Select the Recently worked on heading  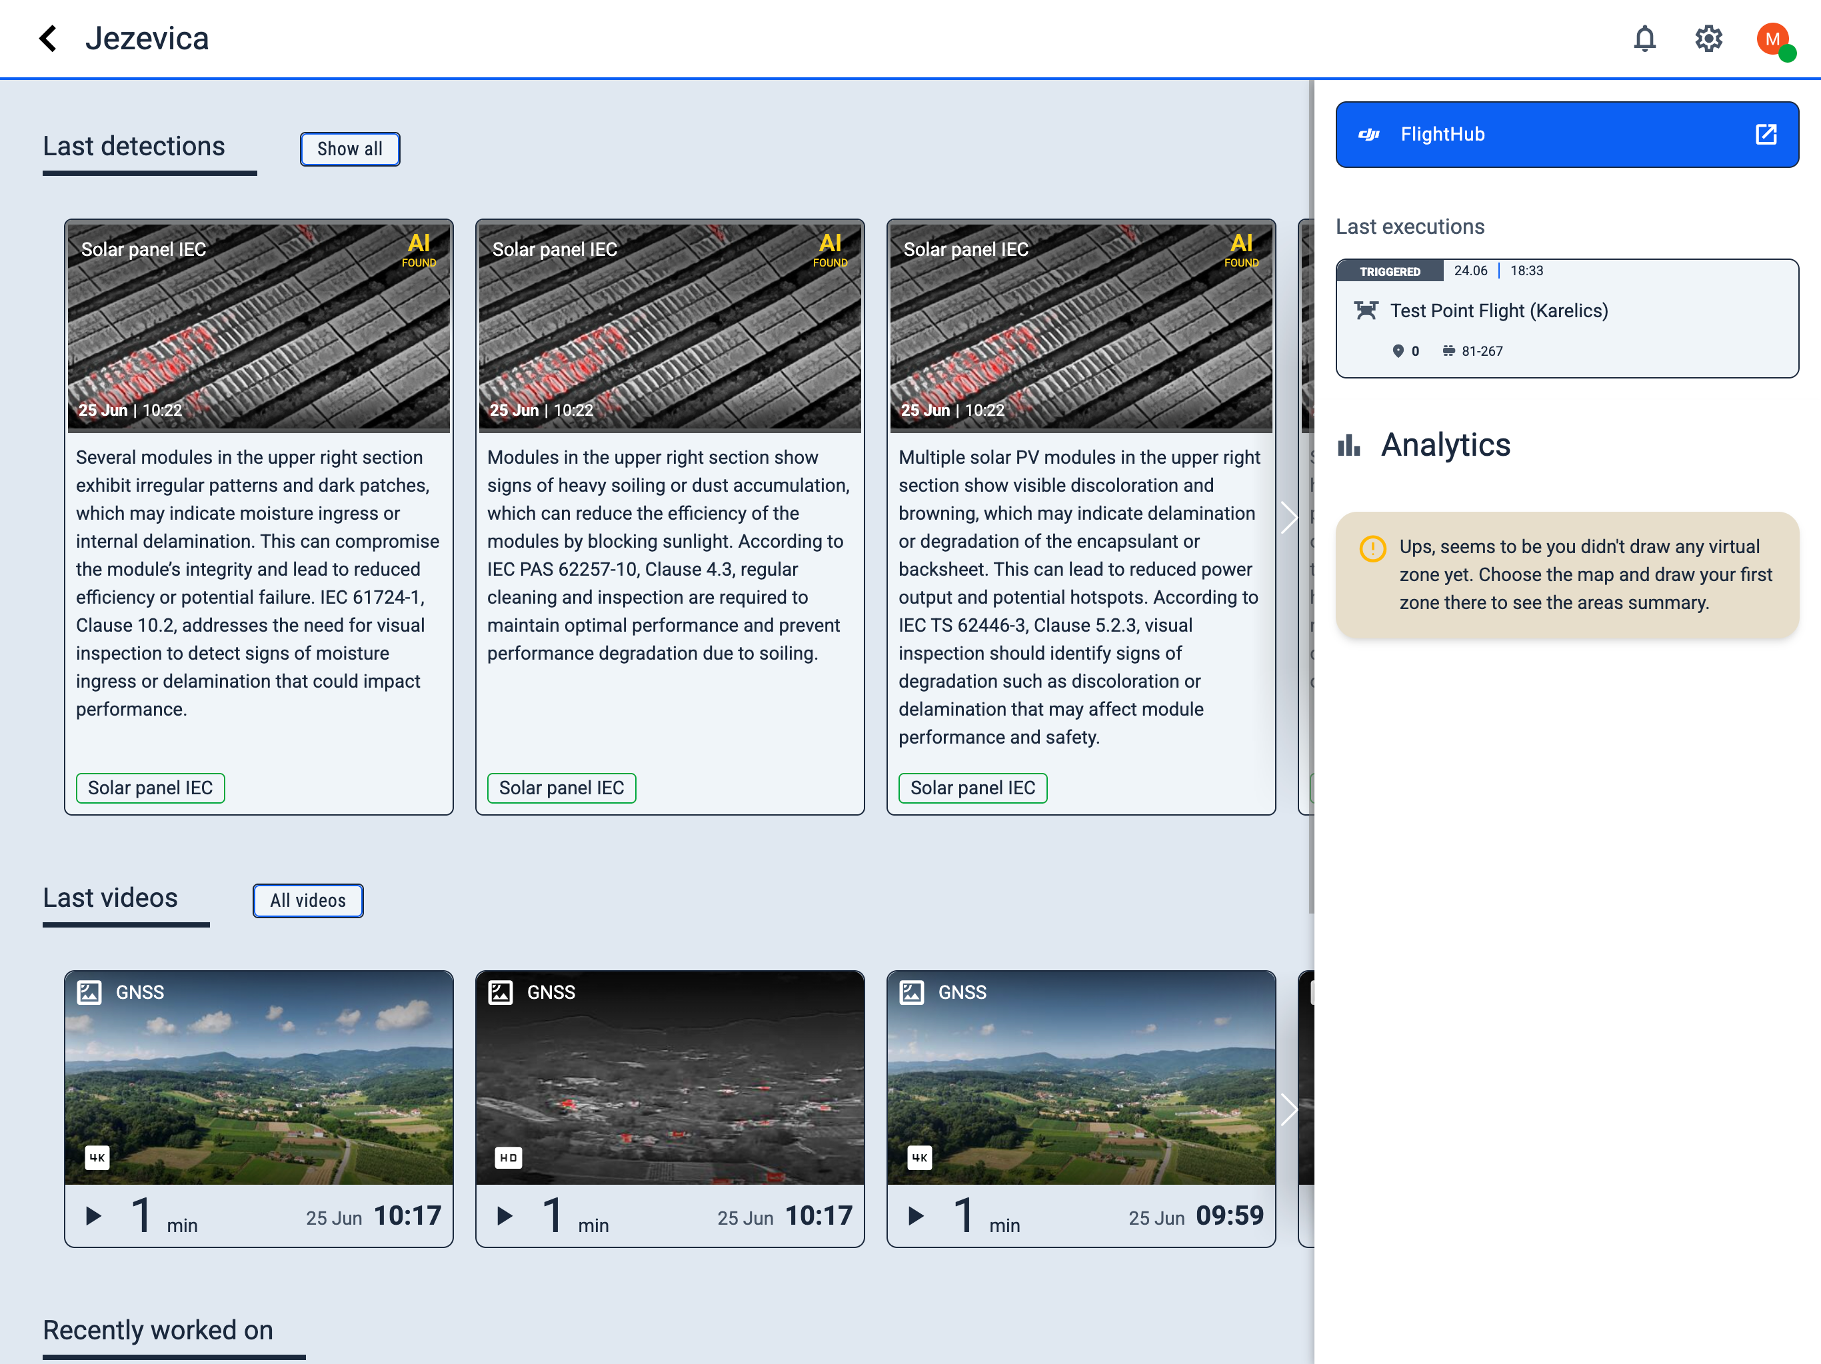point(158,1330)
